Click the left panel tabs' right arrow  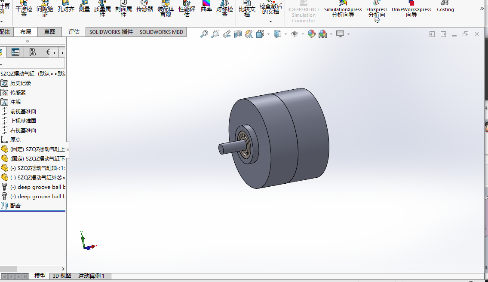pyautogui.click(x=62, y=53)
